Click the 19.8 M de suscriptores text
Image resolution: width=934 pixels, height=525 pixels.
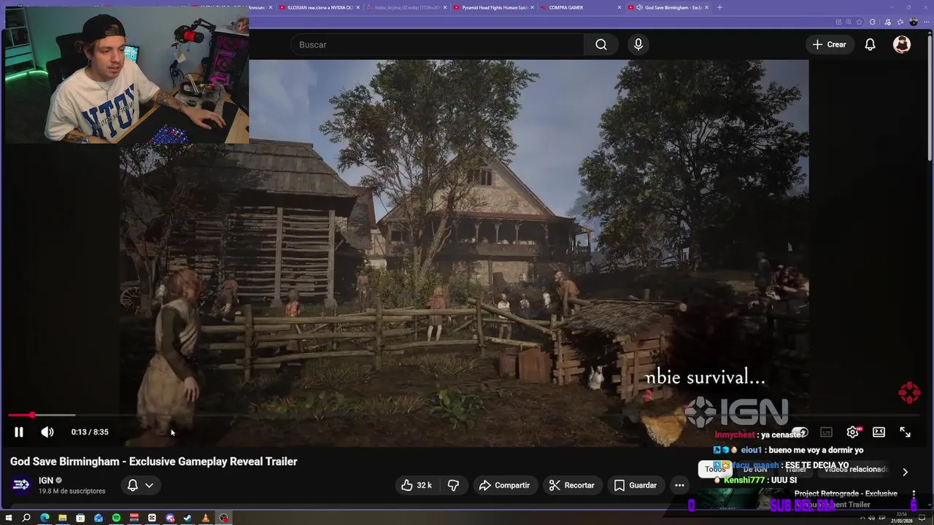pos(72,491)
